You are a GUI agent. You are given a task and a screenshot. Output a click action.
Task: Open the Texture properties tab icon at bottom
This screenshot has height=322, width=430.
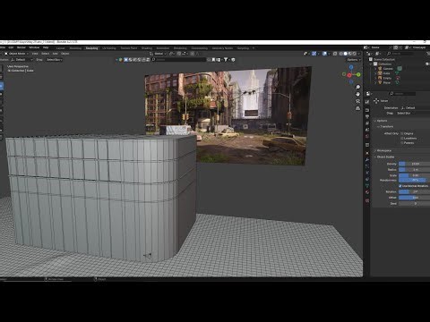click(x=367, y=200)
